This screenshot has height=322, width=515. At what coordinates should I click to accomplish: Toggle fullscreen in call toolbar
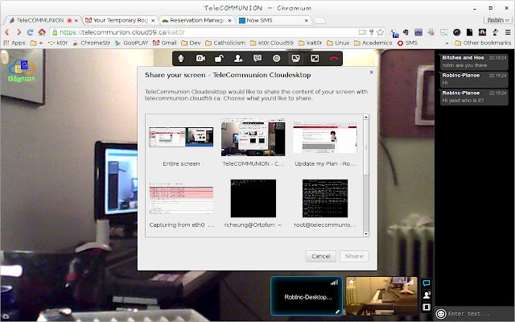pos(315,59)
